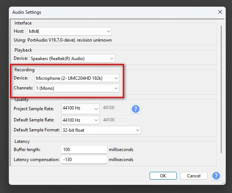Viewport: 232px width, 193px height.
Task: Close the Audio Settings dialog
Action: point(220,12)
